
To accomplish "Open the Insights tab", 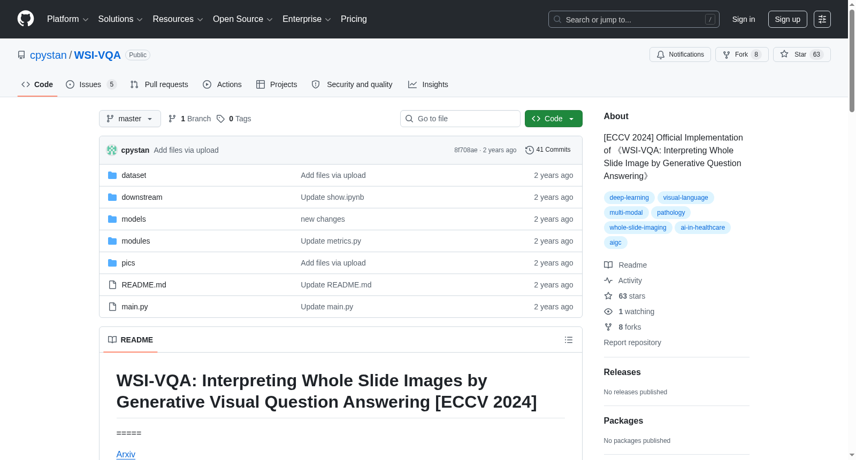I will (x=428, y=84).
